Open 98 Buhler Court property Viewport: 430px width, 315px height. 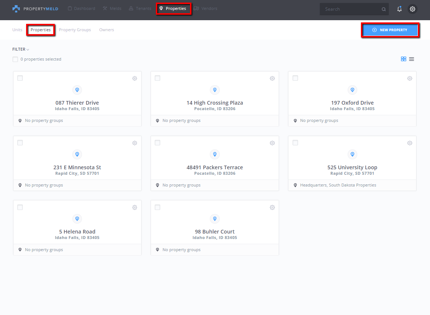tap(215, 232)
